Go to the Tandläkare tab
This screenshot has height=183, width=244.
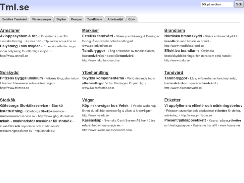pos(94,19)
